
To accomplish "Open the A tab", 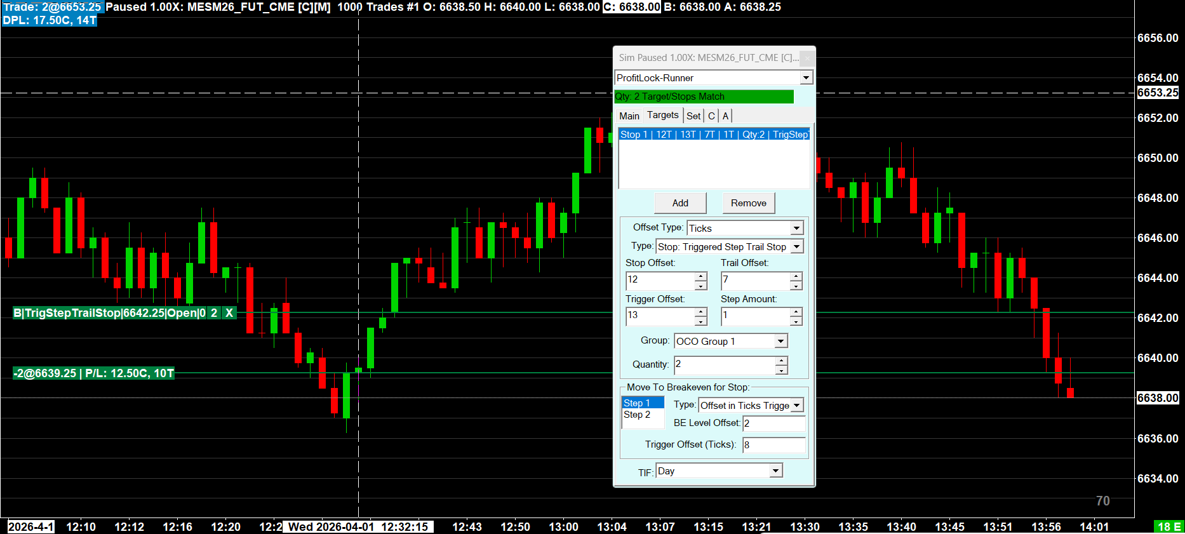I will coord(725,116).
